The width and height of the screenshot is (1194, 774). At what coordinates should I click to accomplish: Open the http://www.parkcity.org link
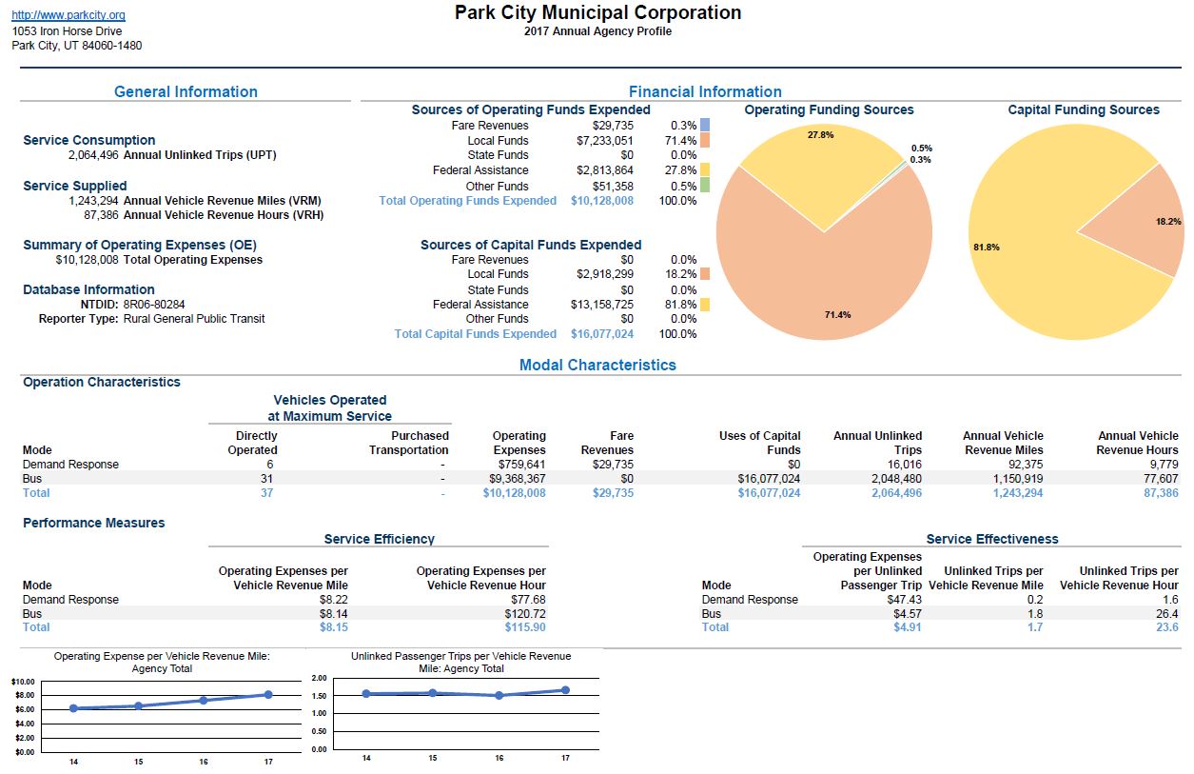click(x=69, y=16)
